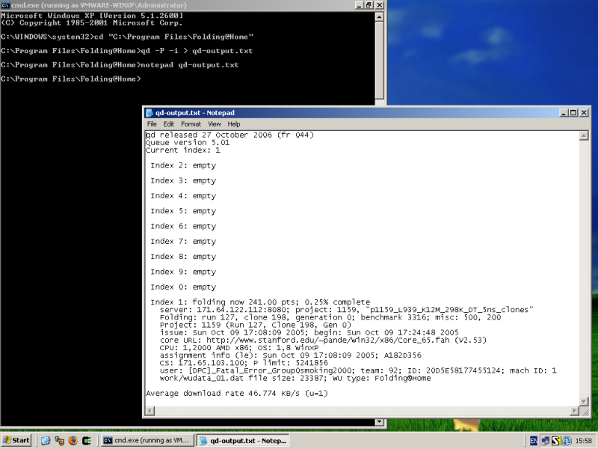
Task: Open the File menu in Notepad
Action: coord(152,124)
